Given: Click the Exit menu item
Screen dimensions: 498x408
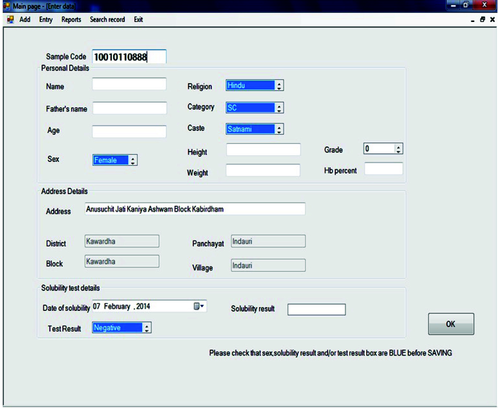Looking at the screenshot, I should (x=138, y=20).
